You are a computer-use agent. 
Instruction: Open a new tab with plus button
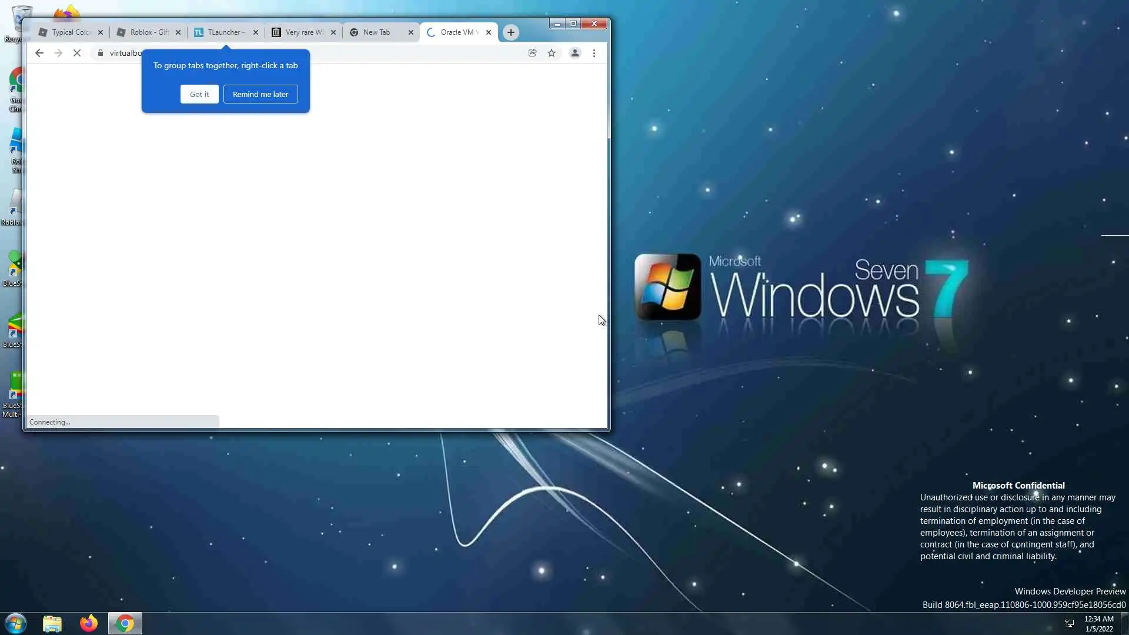click(510, 32)
